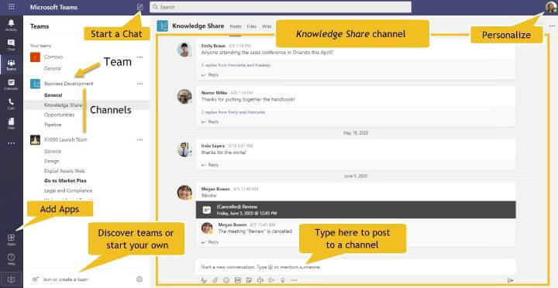
Task: Open Calendar from left rail
Action: click(11, 84)
